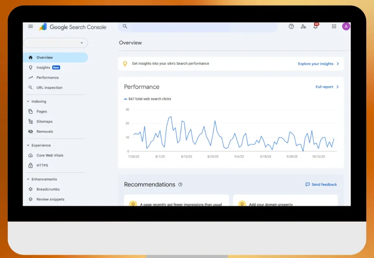Viewport: 374px width, 258px height.
Task: Open URL inspection from the sidebar
Action: [x=49, y=88]
